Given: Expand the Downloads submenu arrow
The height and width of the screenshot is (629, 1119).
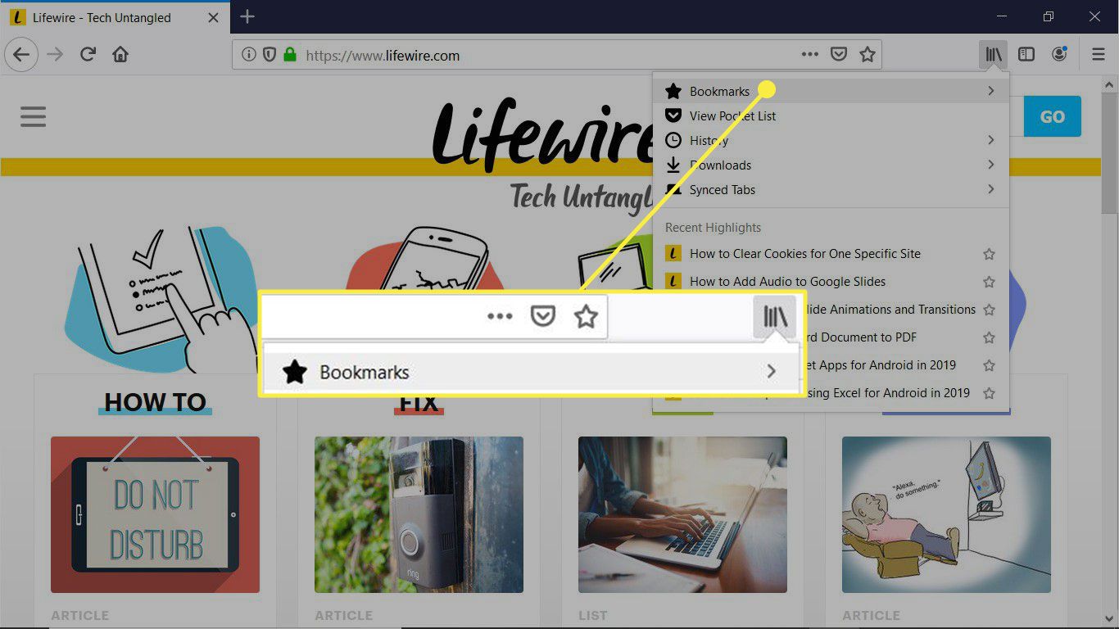Looking at the screenshot, I should (x=990, y=165).
